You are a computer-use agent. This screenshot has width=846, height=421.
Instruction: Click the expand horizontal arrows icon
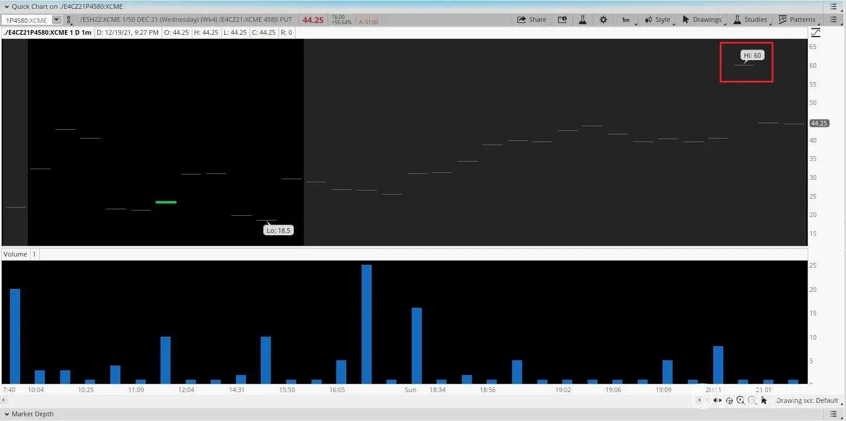click(x=717, y=400)
